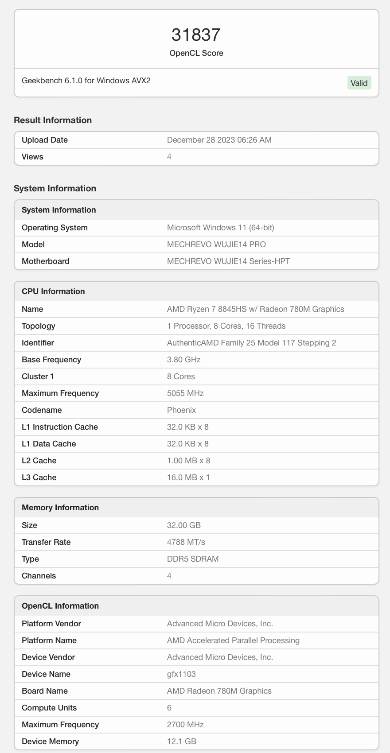Click 'AuthenticAMD Family 25 Model 117 Stepping 2'

pyautogui.click(x=252, y=343)
